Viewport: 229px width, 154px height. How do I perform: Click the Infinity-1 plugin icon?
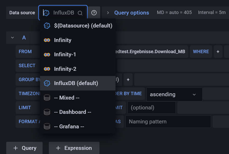point(47,54)
